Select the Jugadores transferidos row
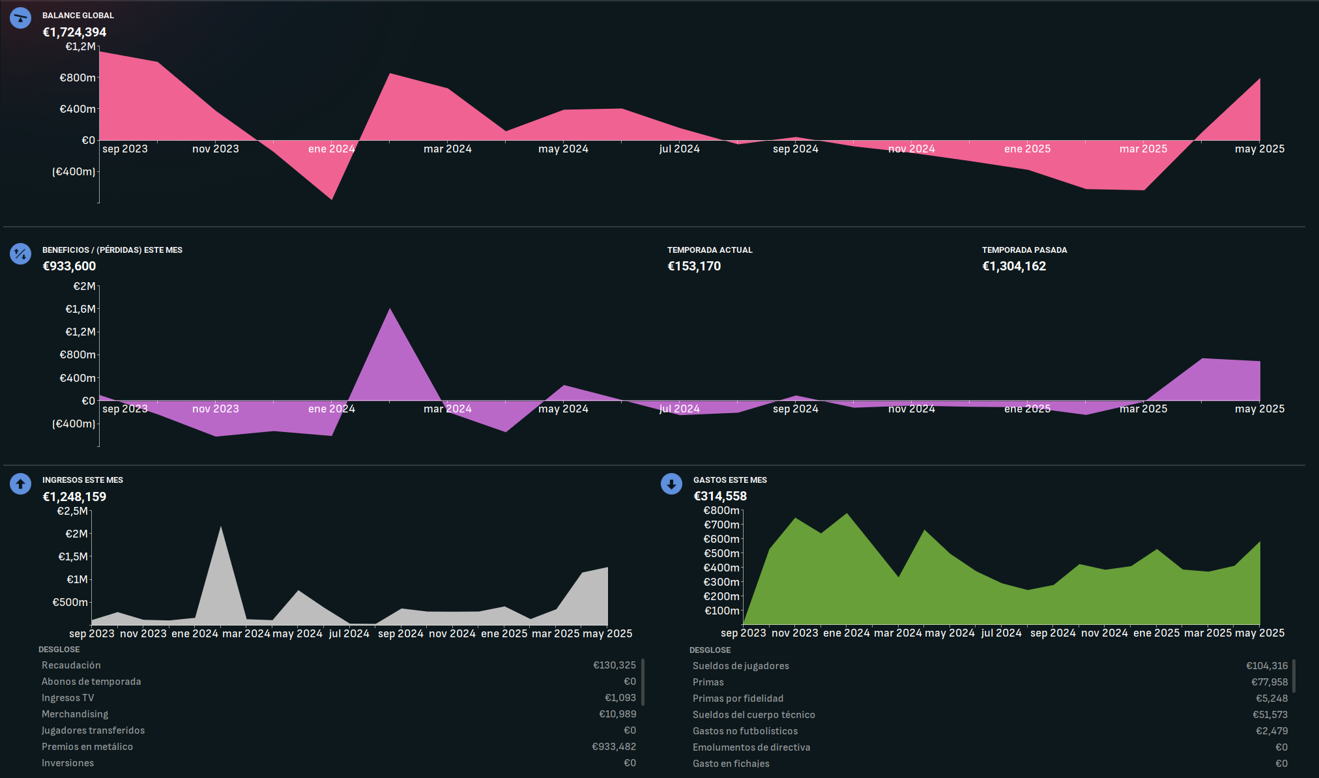 [x=338, y=730]
